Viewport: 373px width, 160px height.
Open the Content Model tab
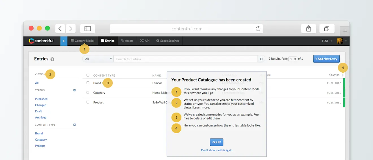[83, 41]
